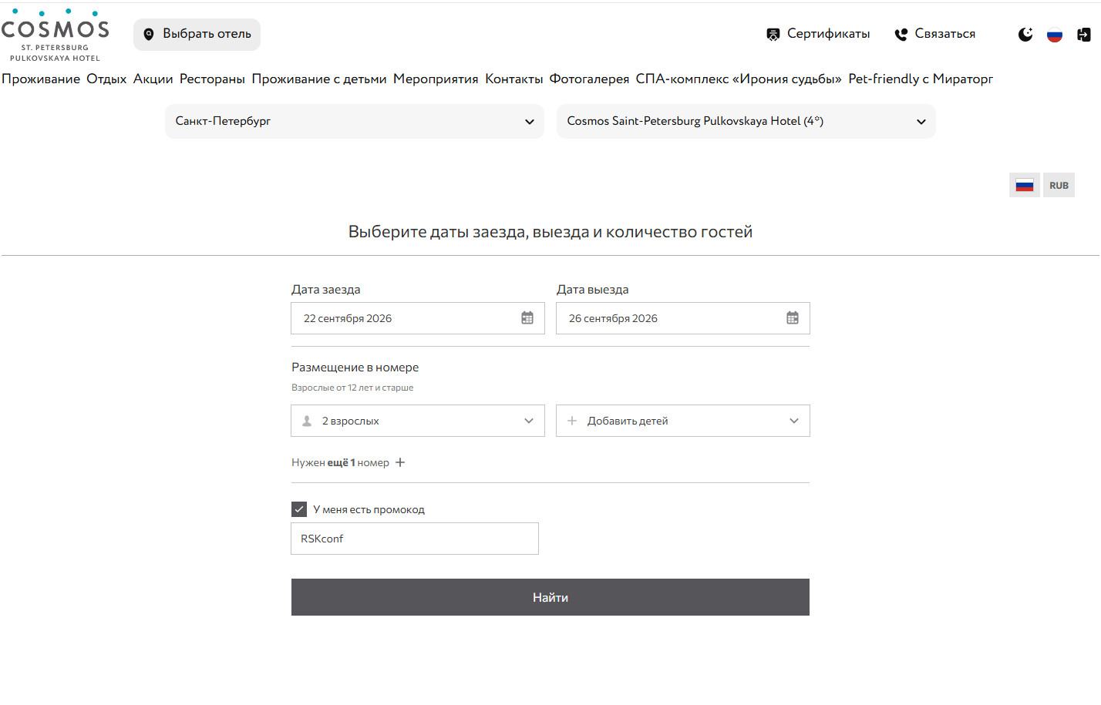Click the Russian flag language icon in header
1101x705 pixels.
[x=1055, y=35]
